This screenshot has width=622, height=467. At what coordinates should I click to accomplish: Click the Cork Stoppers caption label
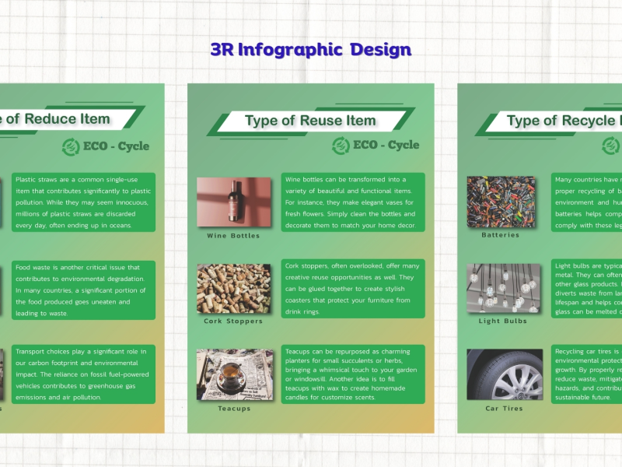tap(233, 321)
